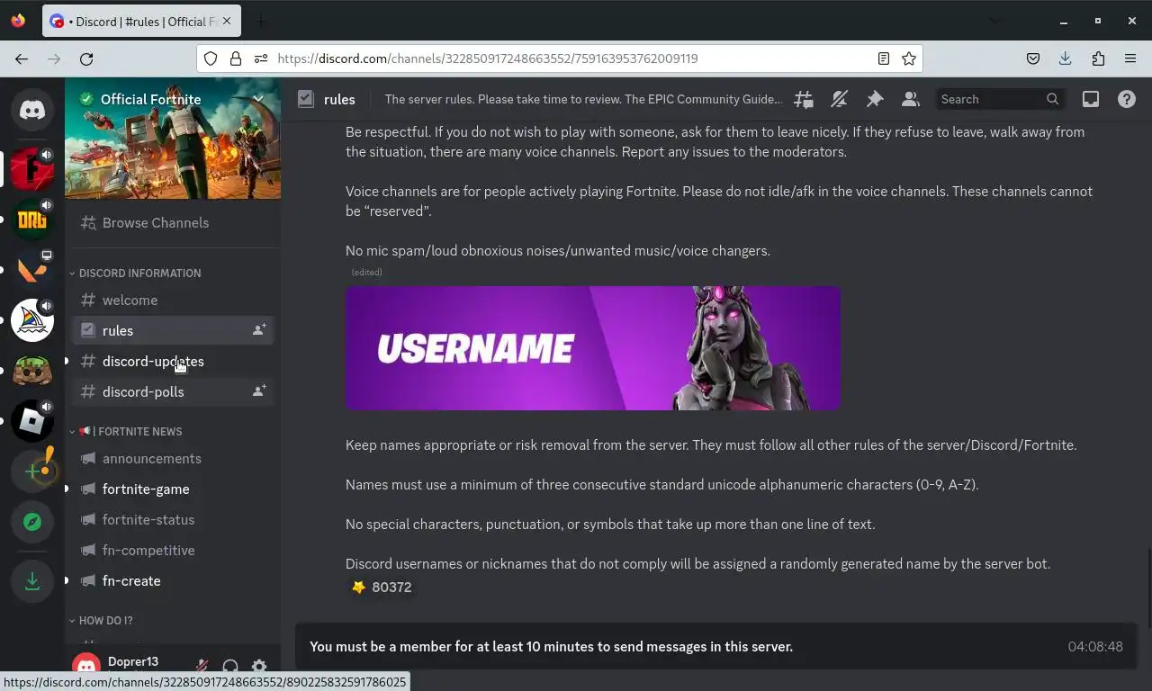Screen dimensions: 1152x691
Task: Open the Minecraft block server icon
Action: coord(32,371)
